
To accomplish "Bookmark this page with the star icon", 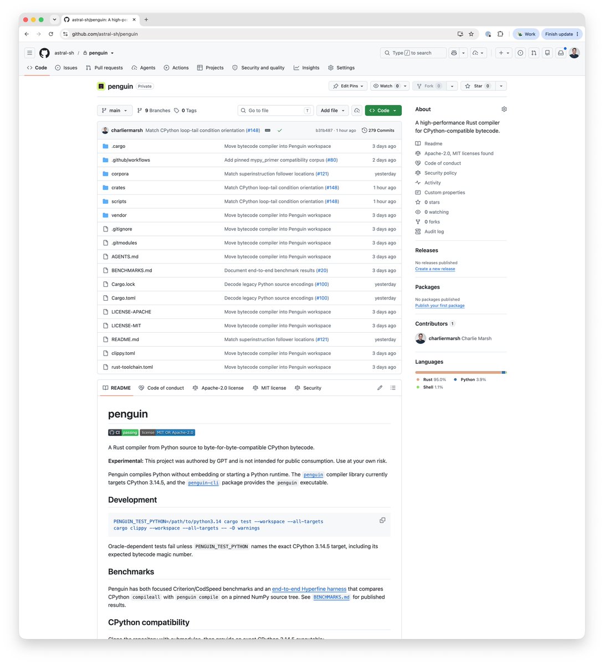I will coord(471,34).
